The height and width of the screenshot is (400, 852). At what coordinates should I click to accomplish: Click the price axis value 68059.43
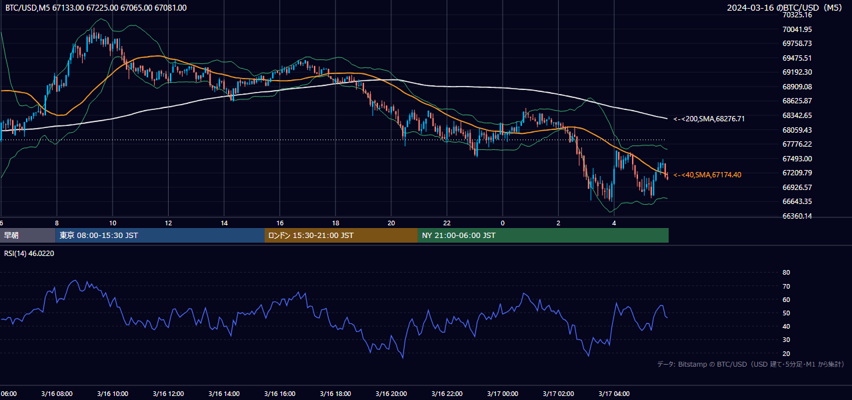point(797,130)
